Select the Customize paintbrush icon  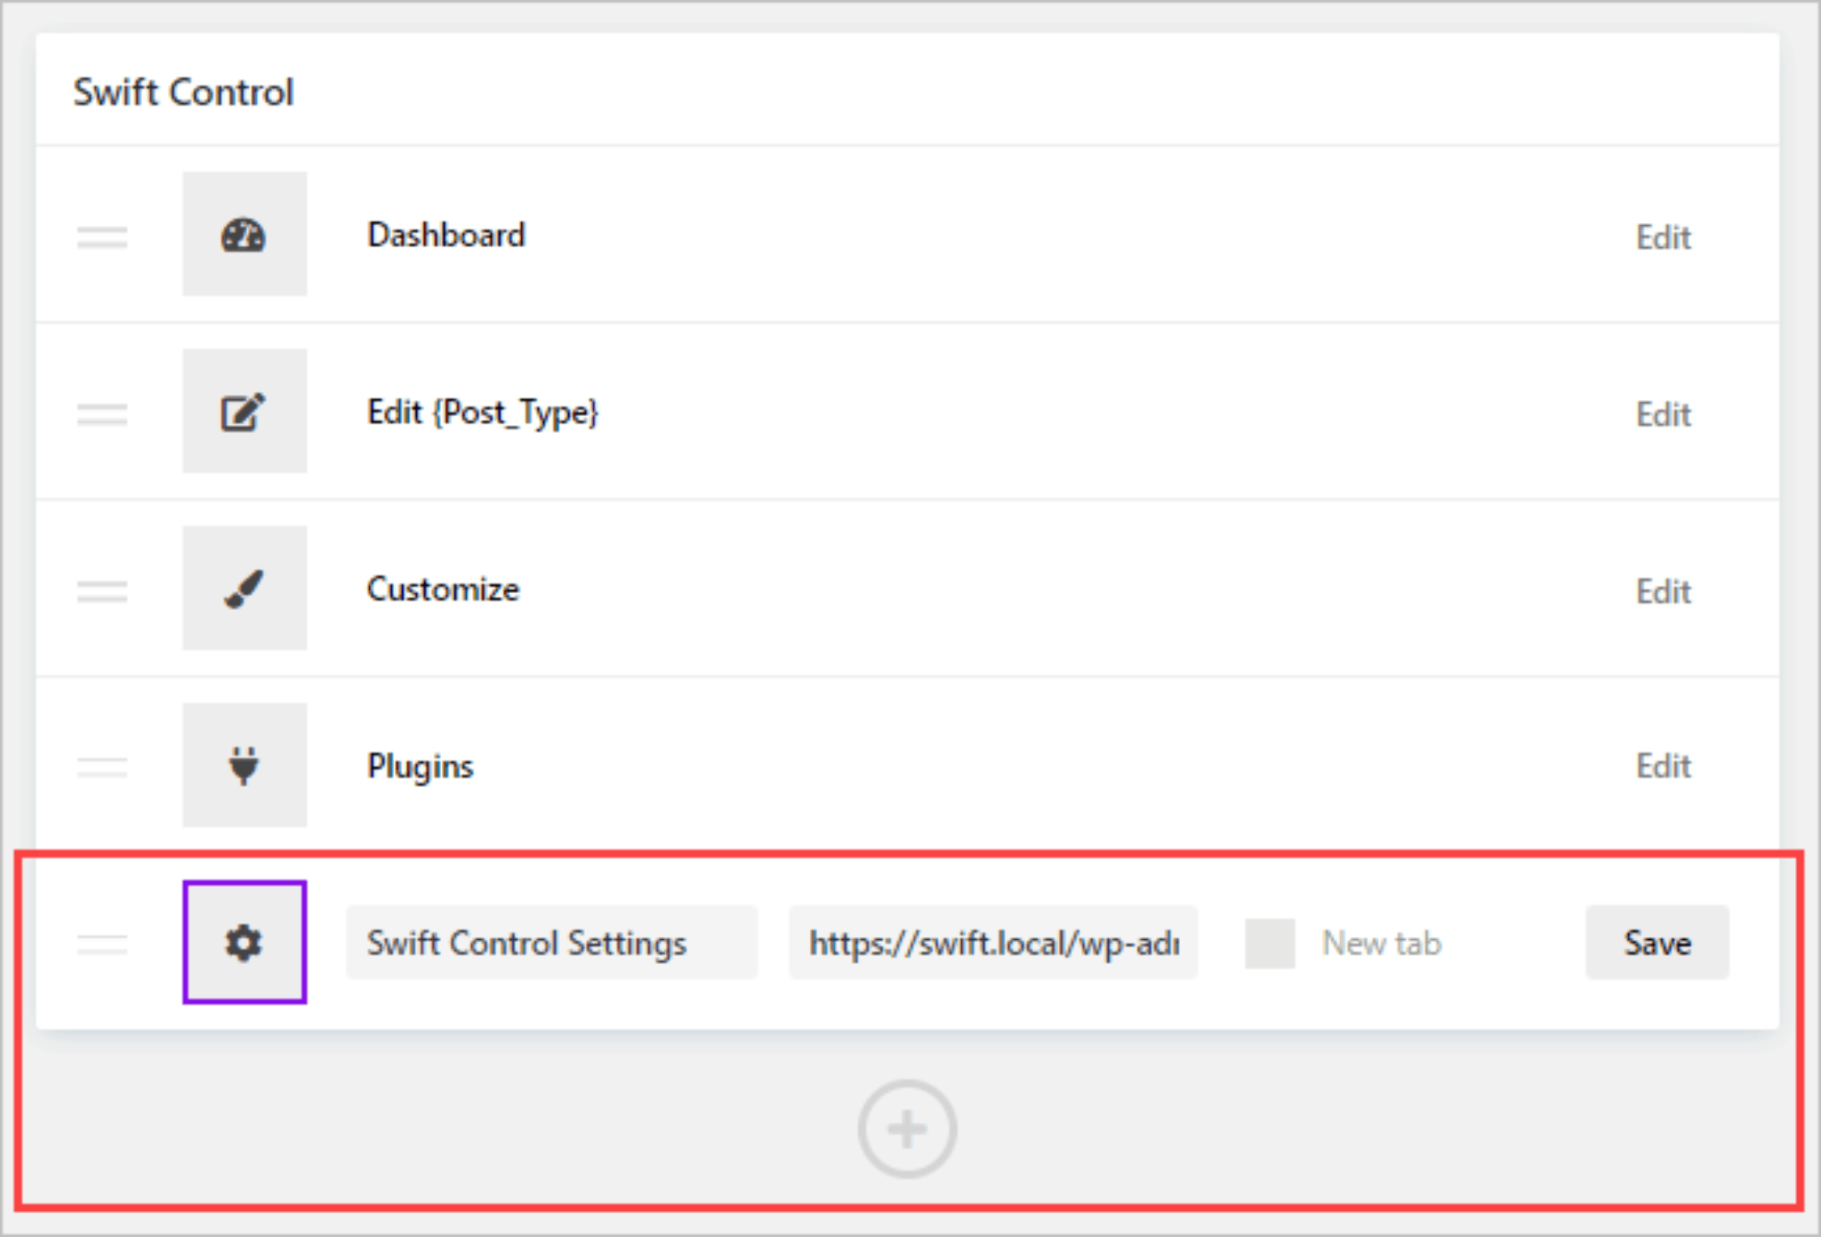(x=244, y=588)
